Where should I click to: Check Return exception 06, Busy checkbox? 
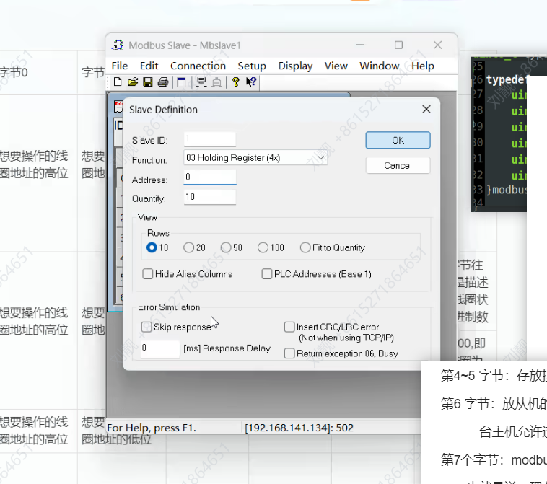pyautogui.click(x=289, y=353)
